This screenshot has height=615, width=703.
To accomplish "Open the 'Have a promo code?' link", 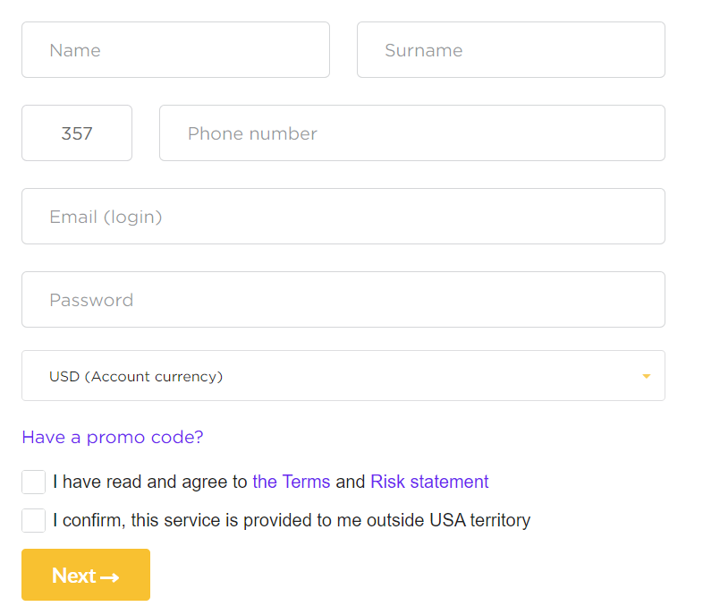I will click(113, 437).
